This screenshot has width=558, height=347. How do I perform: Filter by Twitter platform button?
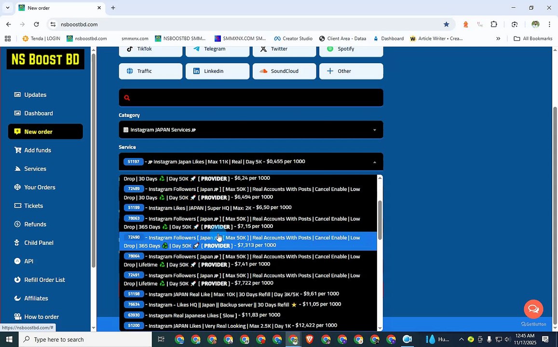point(285,50)
